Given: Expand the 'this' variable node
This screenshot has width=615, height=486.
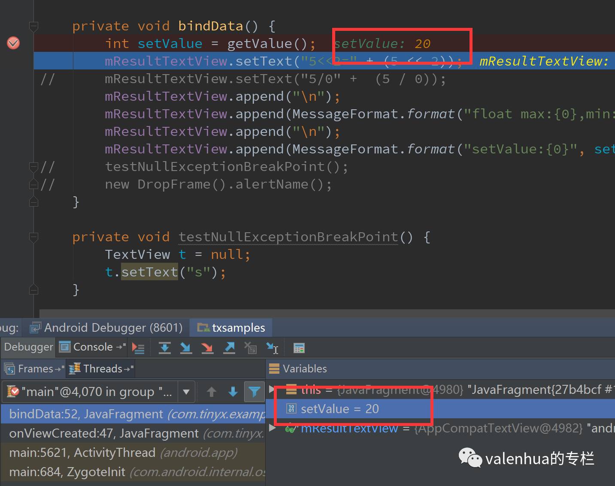Looking at the screenshot, I should pyautogui.click(x=272, y=390).
